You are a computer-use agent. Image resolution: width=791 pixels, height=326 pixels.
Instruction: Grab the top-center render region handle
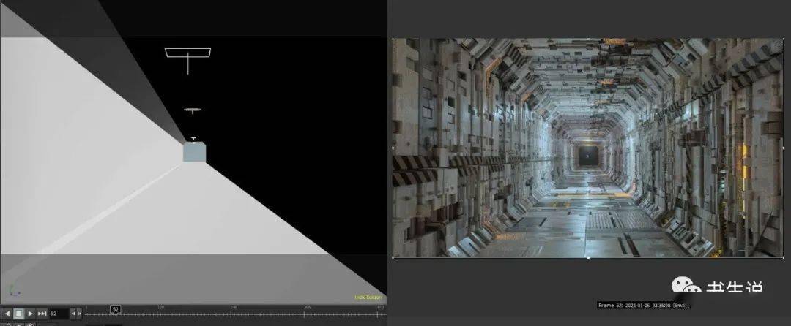point(589,38)
